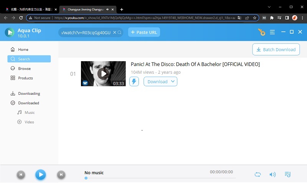Open the browser three-dot menu
307x183 pixels.
pos(302,18)
